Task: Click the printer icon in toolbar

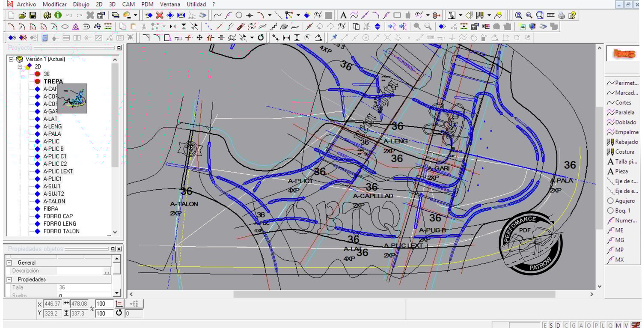Action: (x=561, y=15)
